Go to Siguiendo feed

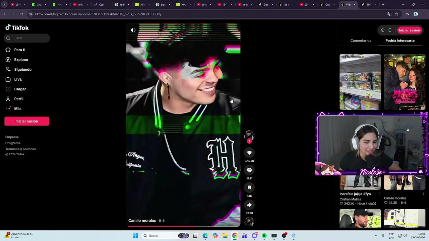pos(23,70)
